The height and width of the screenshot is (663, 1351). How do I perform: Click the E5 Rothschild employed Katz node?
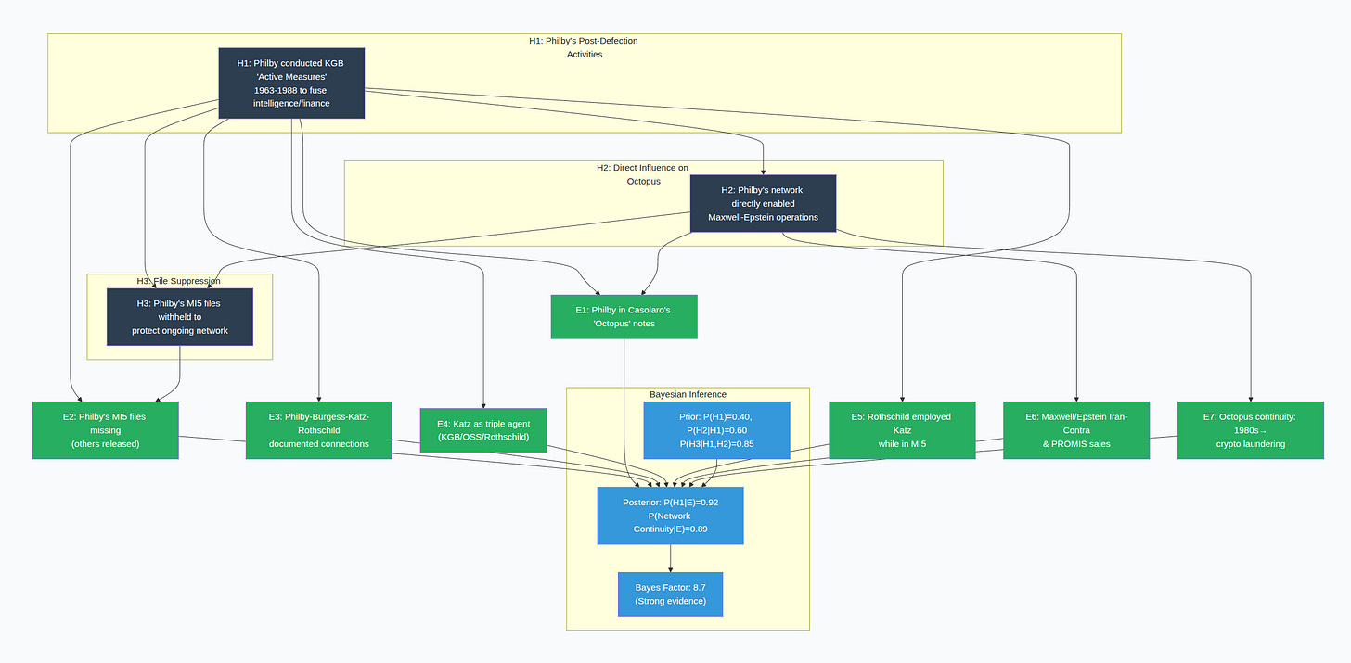click(902, 430)
